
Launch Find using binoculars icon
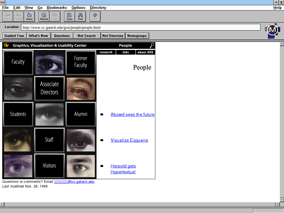[x=80, y=16]
